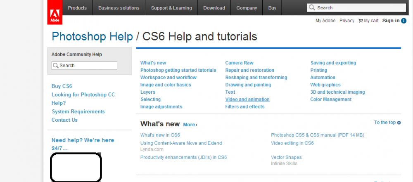Click the magnifier icon in top search bar

tap(312, 7)
